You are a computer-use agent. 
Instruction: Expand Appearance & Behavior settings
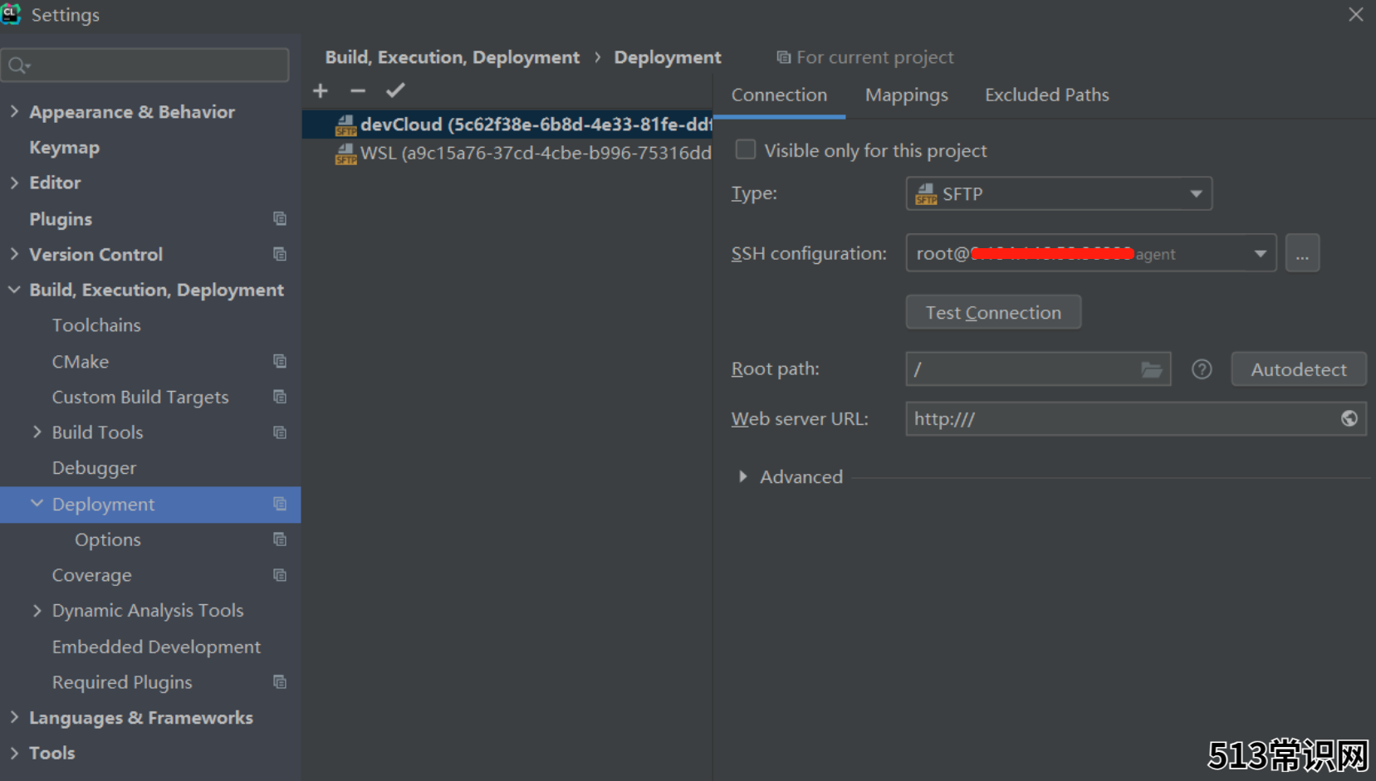tap(14, 111)
